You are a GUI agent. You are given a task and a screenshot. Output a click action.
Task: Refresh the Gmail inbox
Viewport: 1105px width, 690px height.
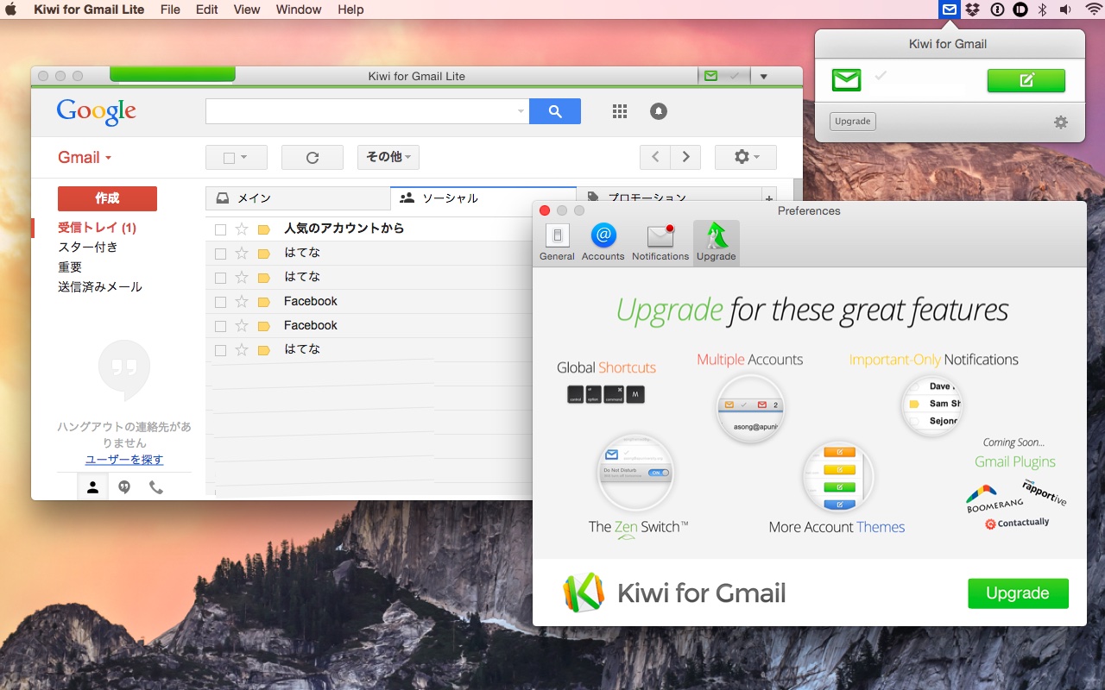click(x=313, y=157)
